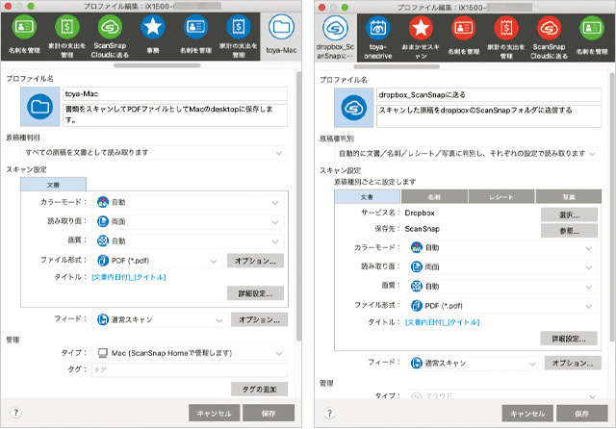The height and width of the screenshot is (429, 616).
Task: Click profile name field dropbox_ScanSnapに送る
Action: 489,94
